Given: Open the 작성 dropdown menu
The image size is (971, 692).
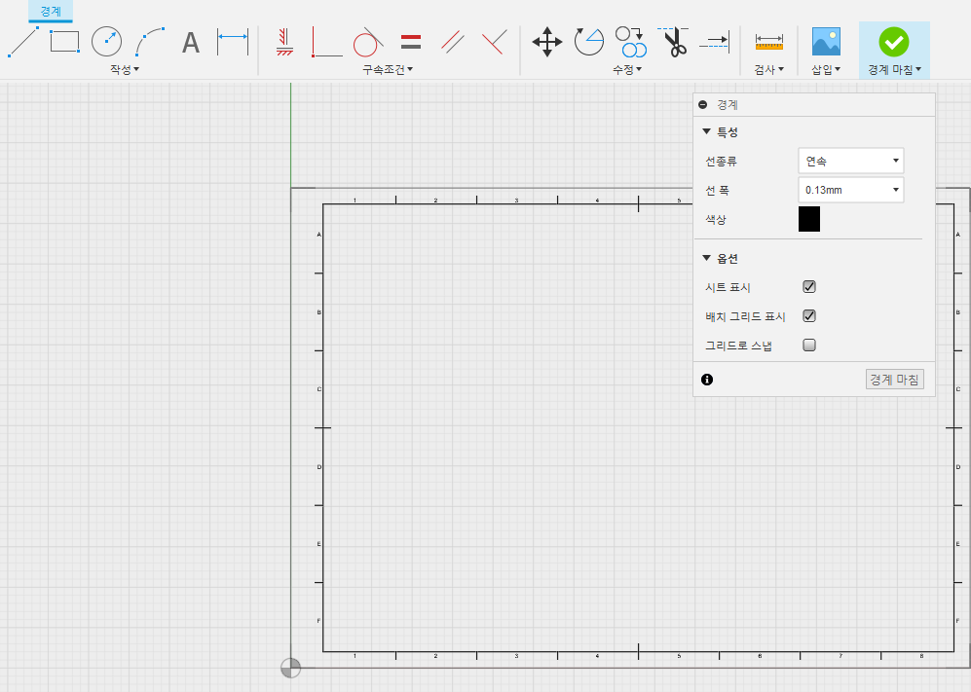Looking at the screenshot, I should [x=125, y=69].
